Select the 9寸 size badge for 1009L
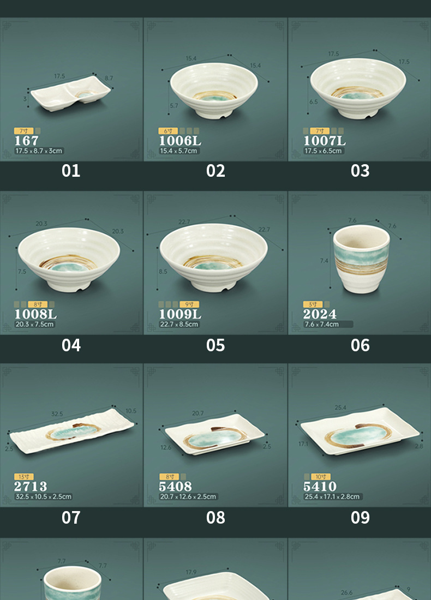 [x=189, y=304]
